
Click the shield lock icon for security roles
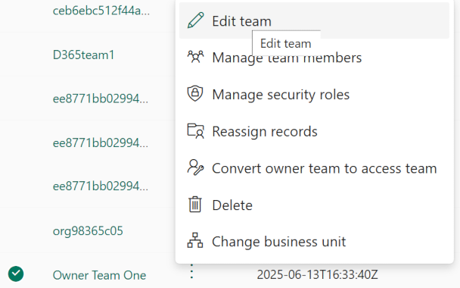(x=195, y=94)
